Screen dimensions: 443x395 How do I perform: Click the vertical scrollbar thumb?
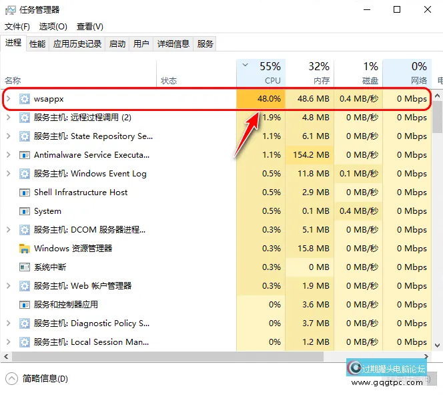438,117
